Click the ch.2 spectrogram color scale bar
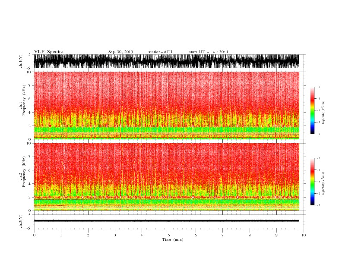The height and width of the screenshot is (264, 342). (312, 182)
